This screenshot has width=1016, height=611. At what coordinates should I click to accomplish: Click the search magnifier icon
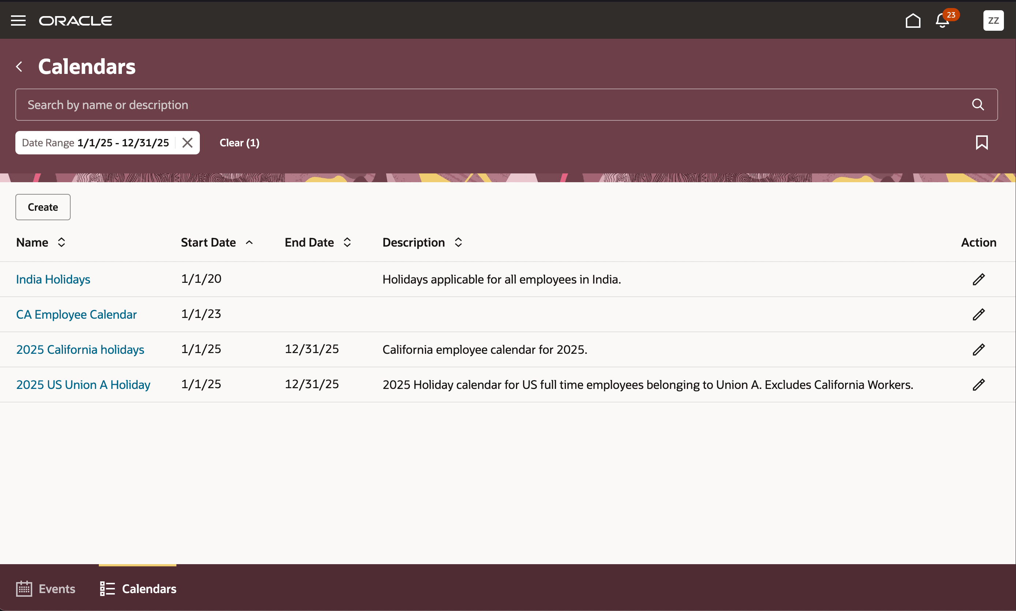click(x=978, y=104)
